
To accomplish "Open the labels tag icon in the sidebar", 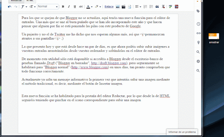I will click(x=198, y=11).
